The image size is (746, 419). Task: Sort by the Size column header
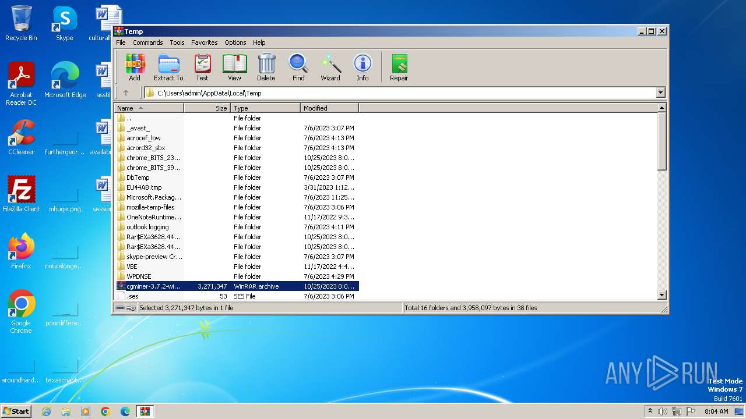(207, 108)
